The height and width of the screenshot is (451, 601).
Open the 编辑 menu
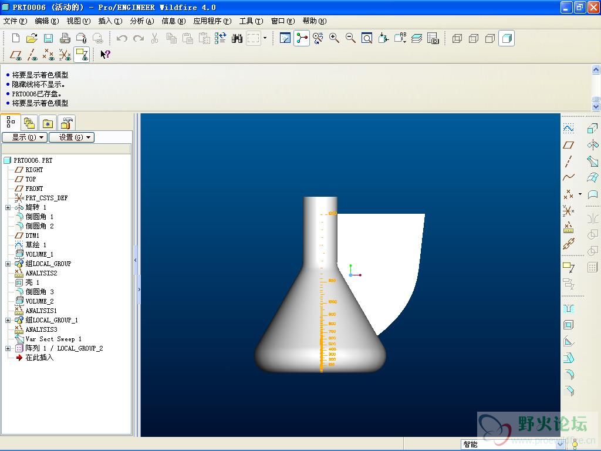(x=47, y=21)
